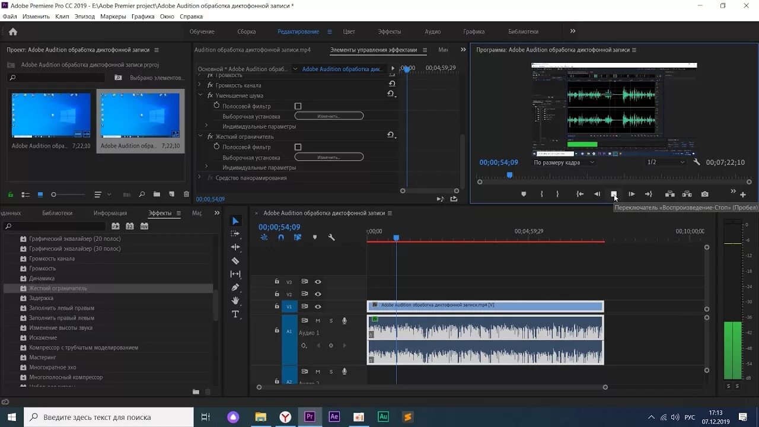The height and width of the screenshot is (427, 759).
Task: Expand Средство панорамирования effect
Action: coord(200,177)
